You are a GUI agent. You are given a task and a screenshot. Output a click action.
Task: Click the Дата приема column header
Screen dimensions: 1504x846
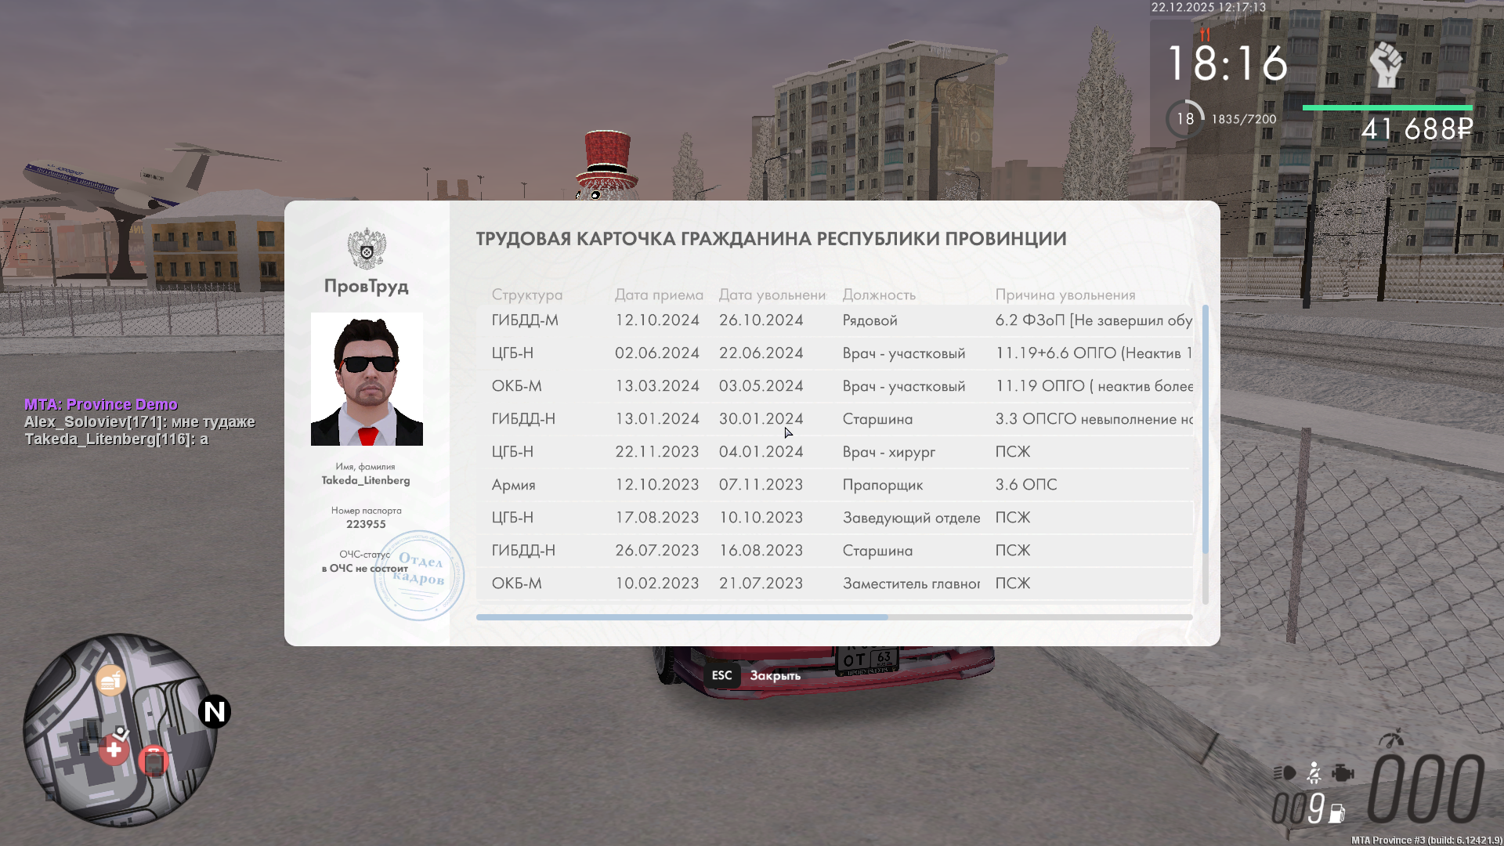(659, 295)
